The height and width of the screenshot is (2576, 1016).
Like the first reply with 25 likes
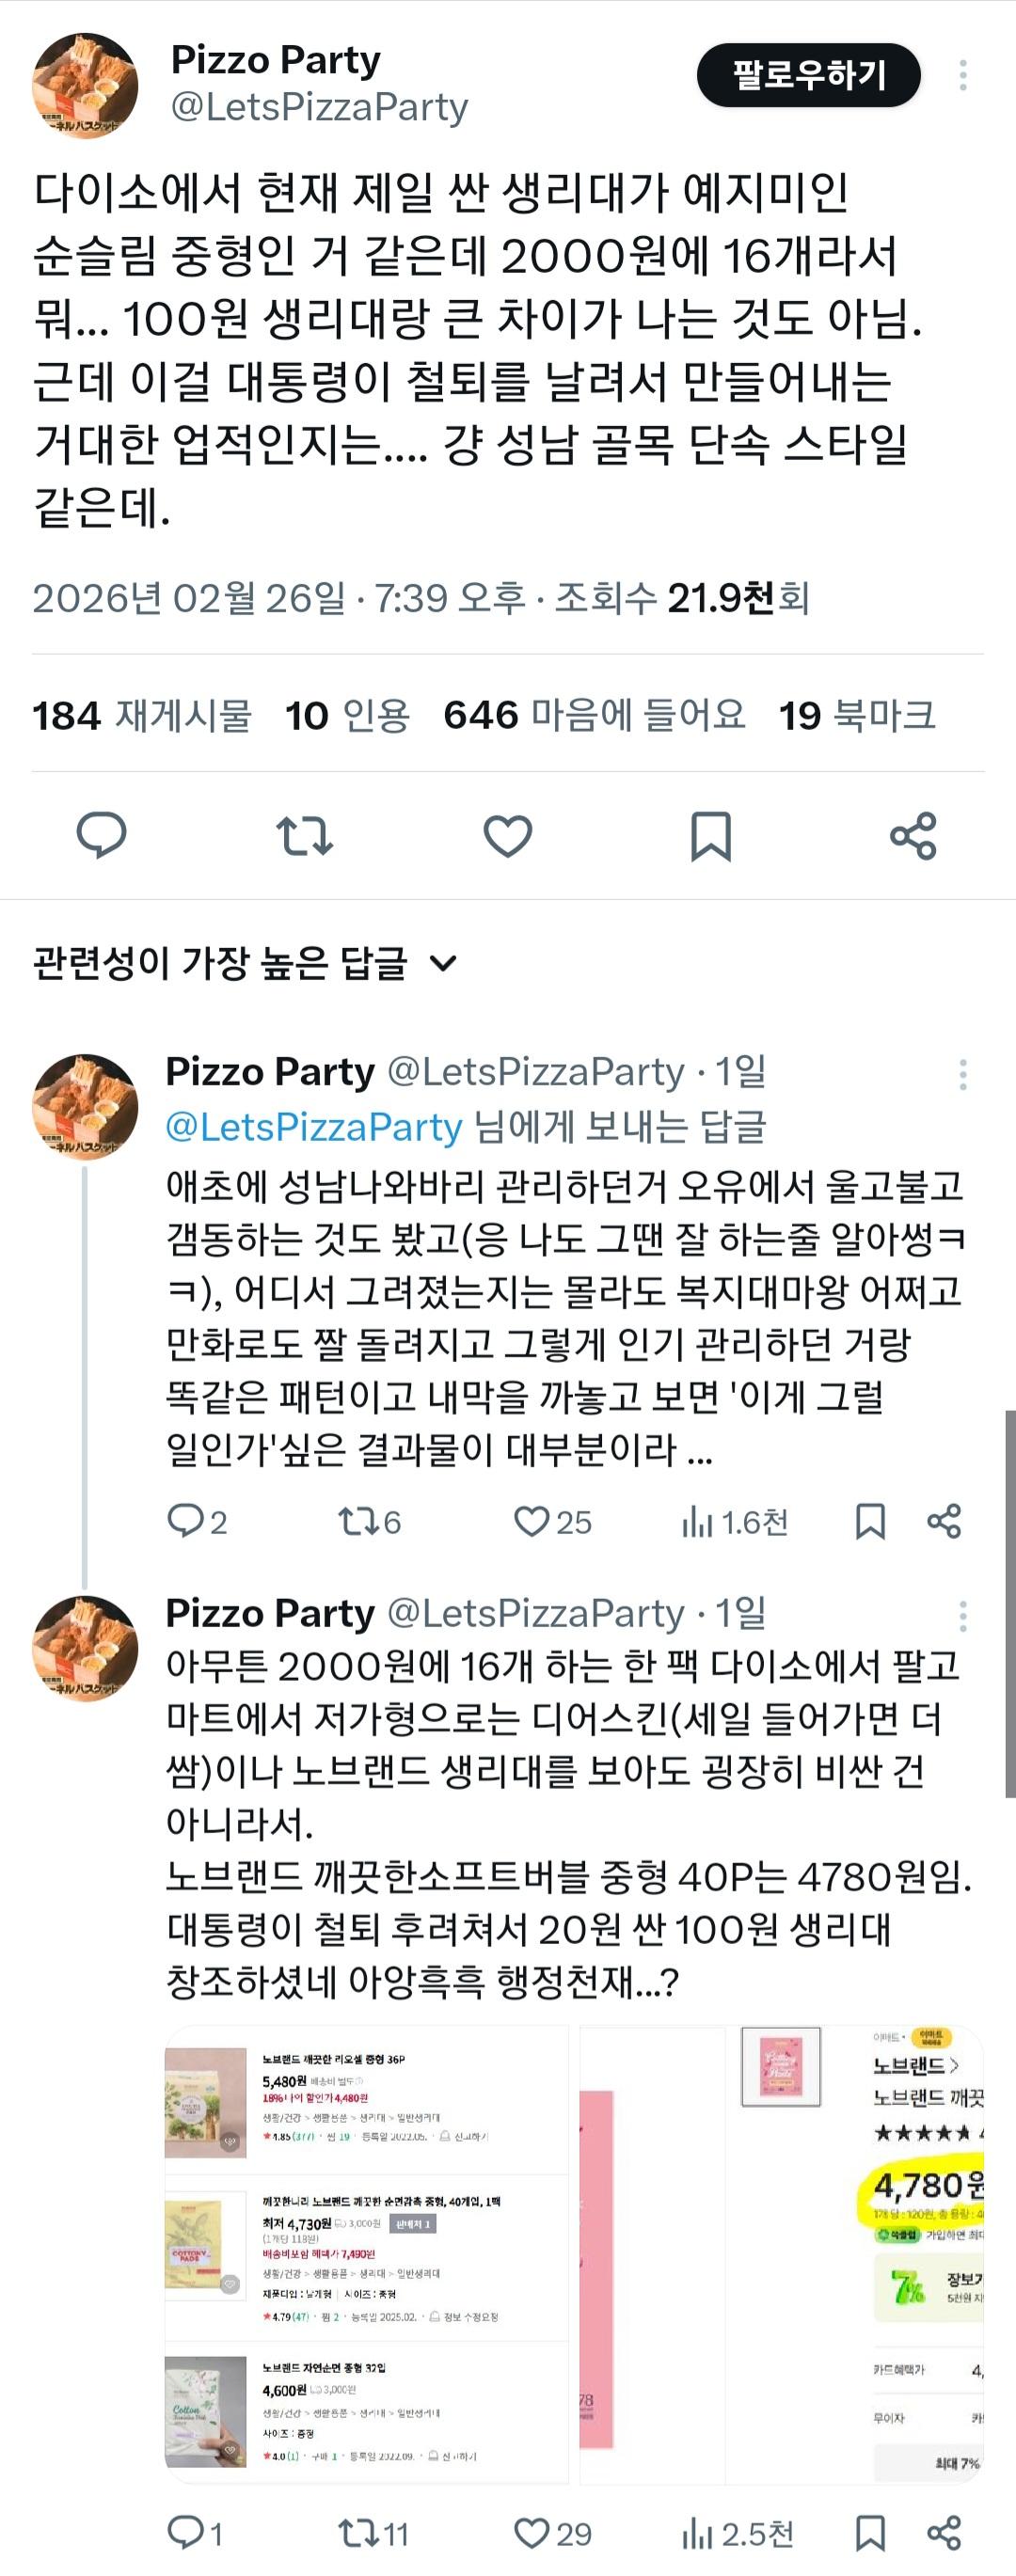tap(532, 1522)
